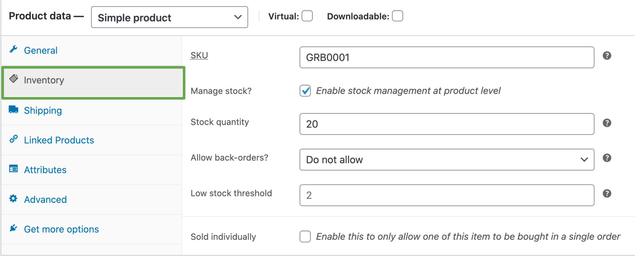Click the Get more options plug icon
Viewport: 635px width, 256px height.
pos(14,228)
